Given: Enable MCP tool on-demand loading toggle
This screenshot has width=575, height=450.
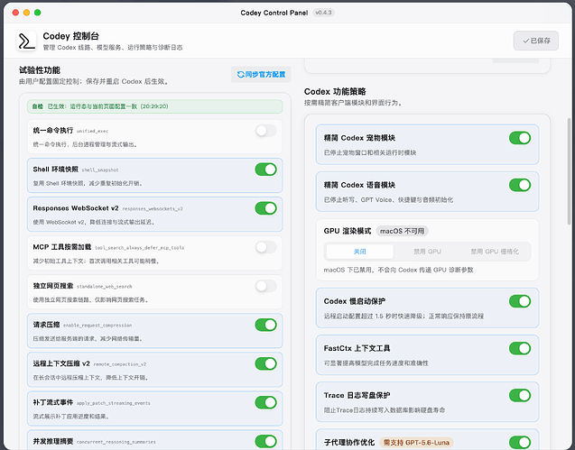Looking at the screenshot, I should [x=266, y=247].
